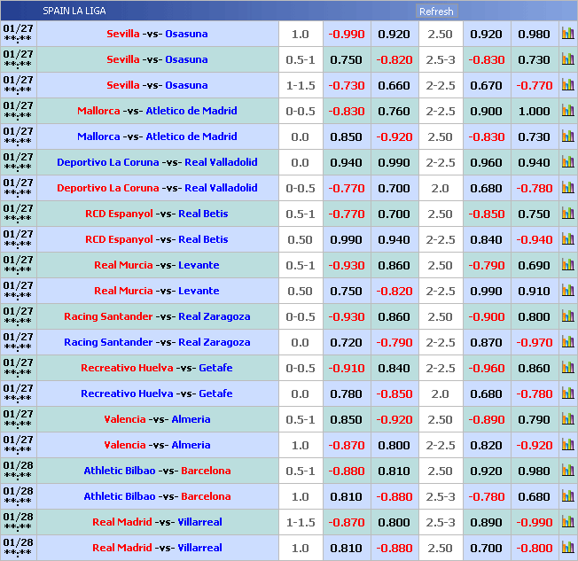Open chart for Athletic Bilbao-Barcelona 0.5-1 handicap row

(567, 471)
